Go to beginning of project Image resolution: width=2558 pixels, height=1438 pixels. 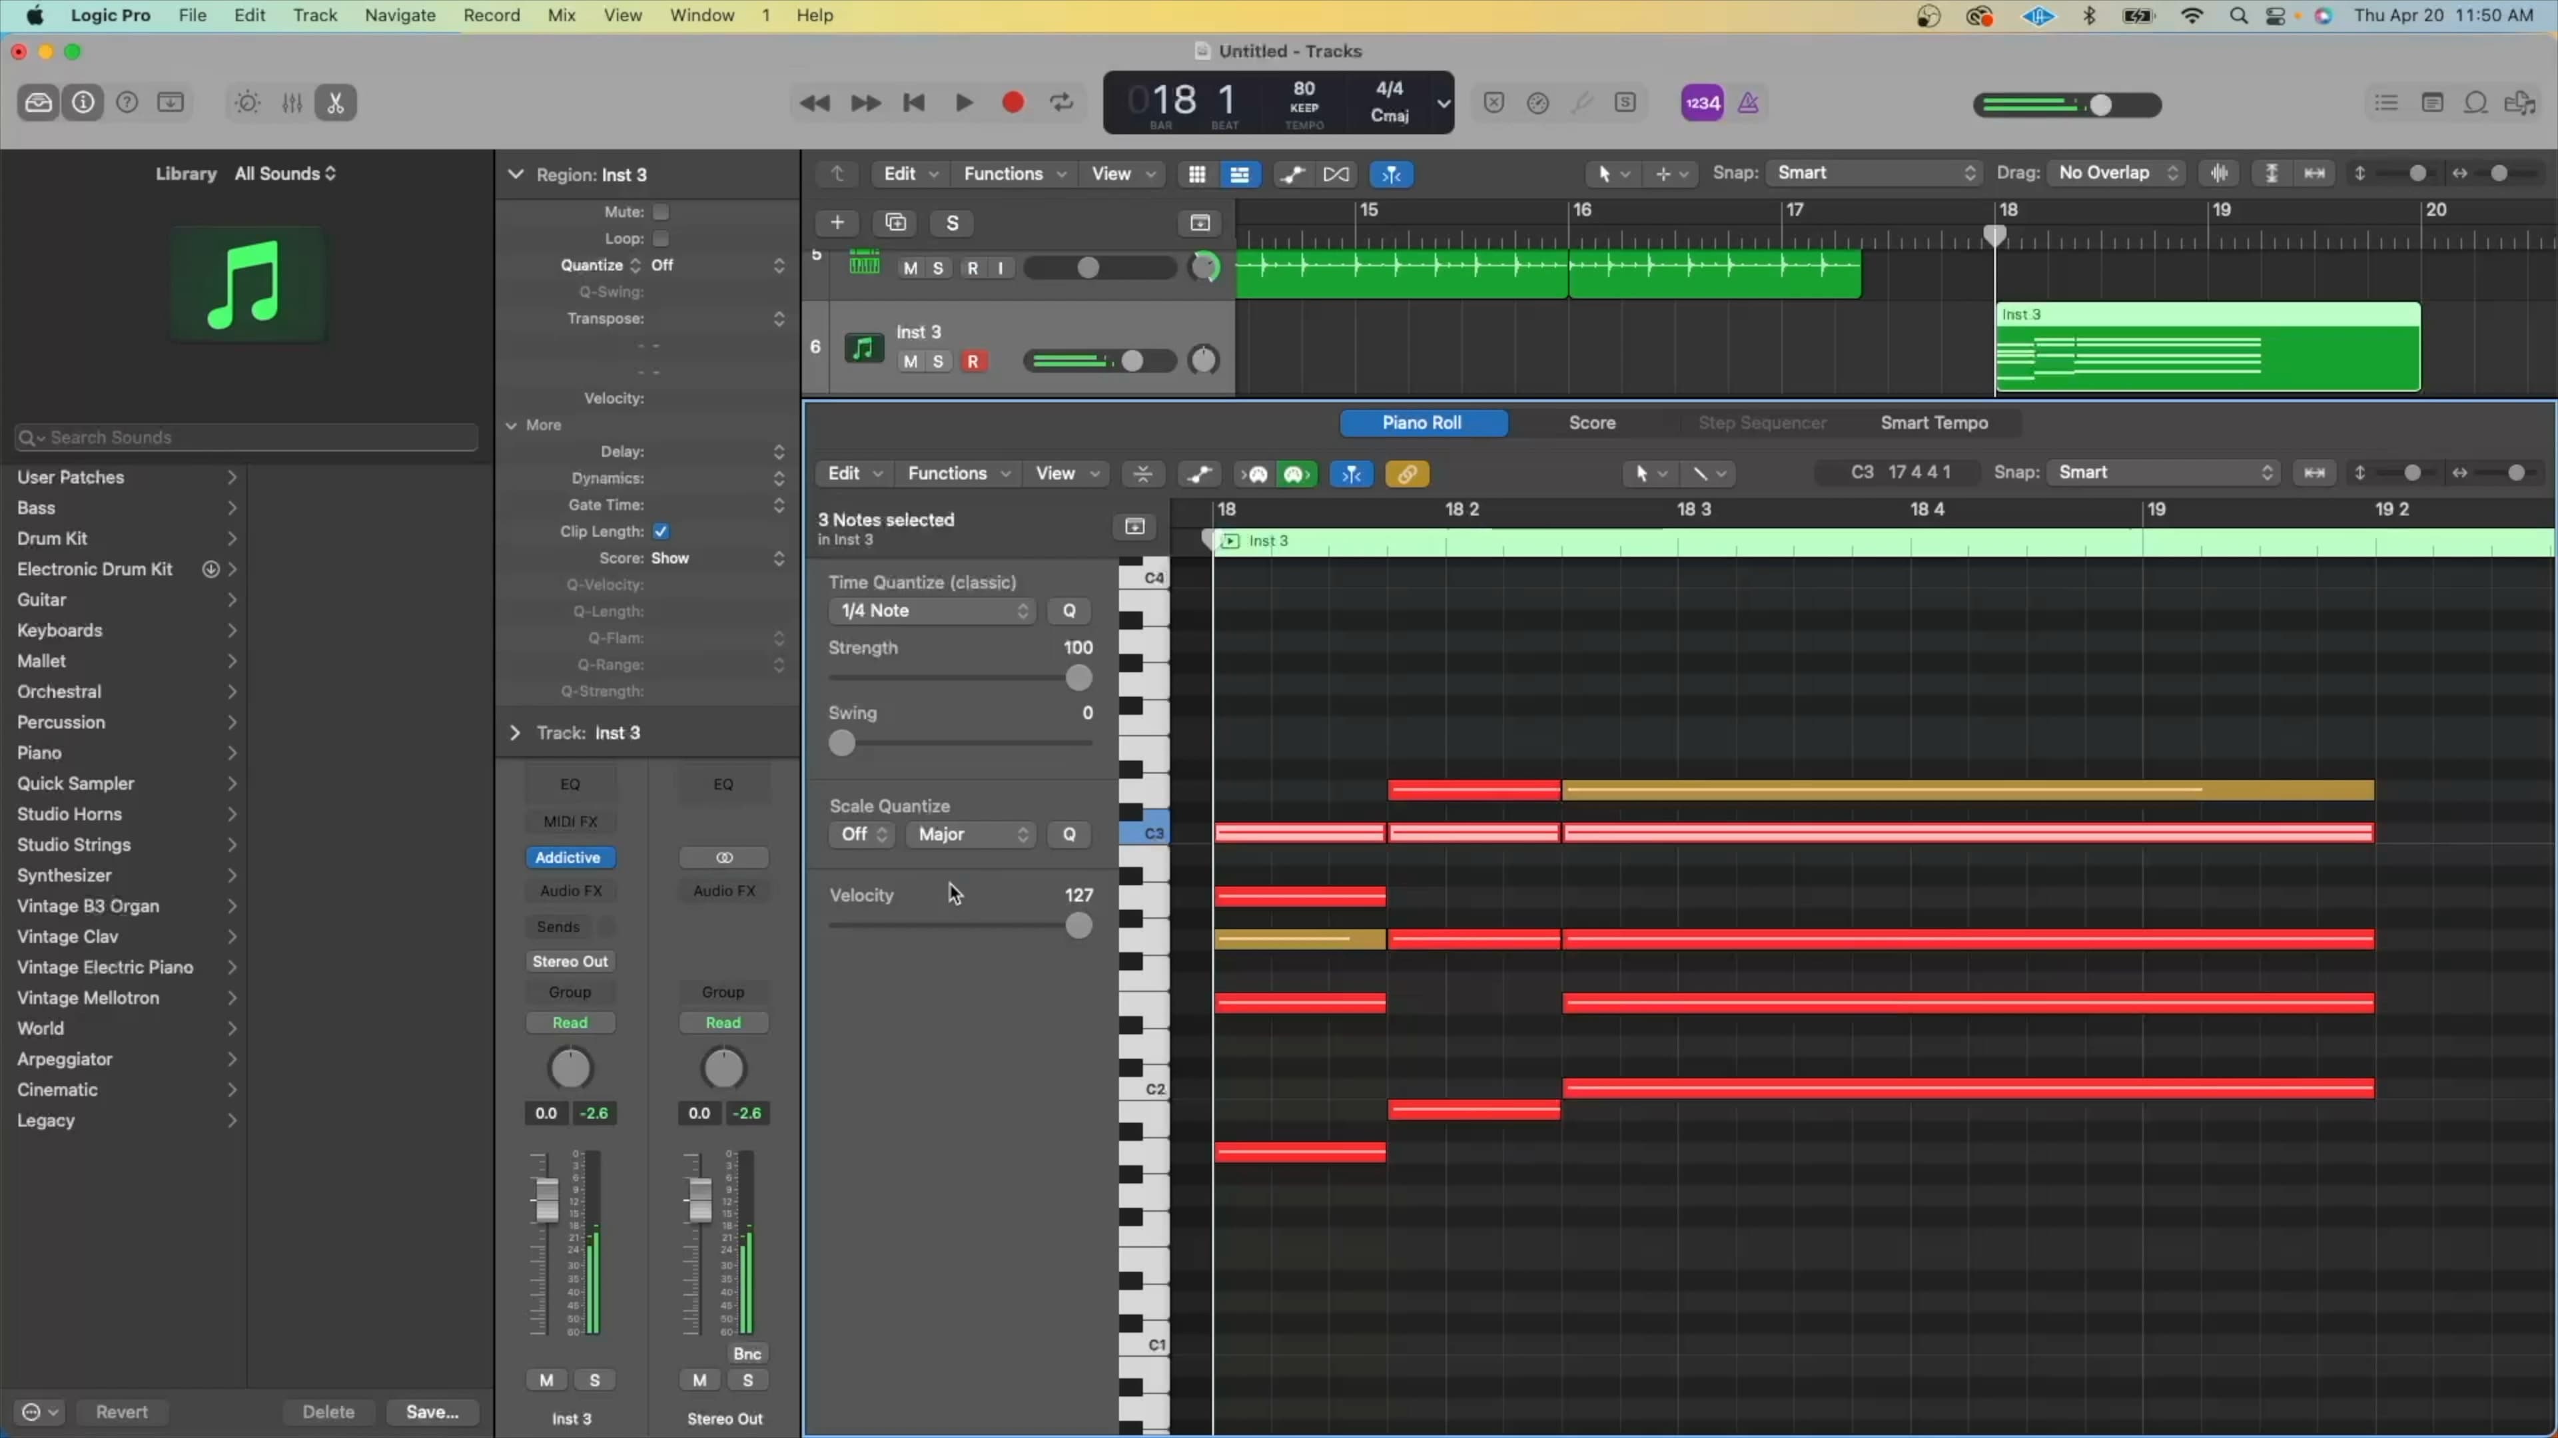pyautogui.click(x=913, y=103)
